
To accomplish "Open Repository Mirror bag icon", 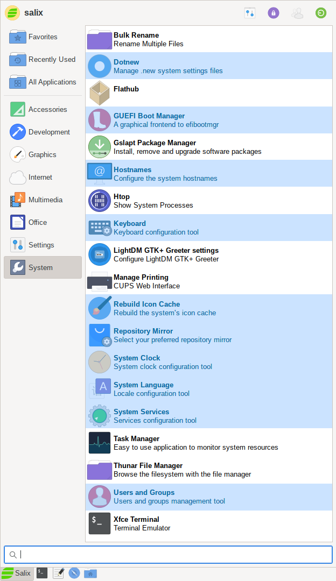I will 100,335.
